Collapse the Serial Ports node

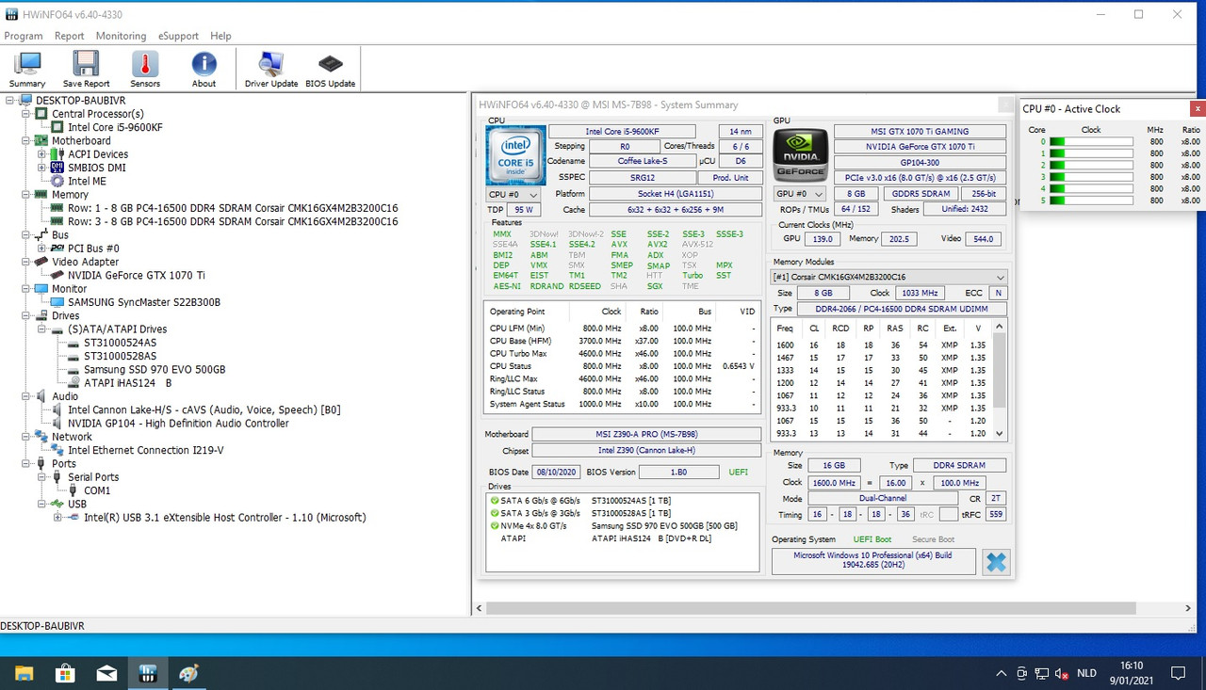41,477
